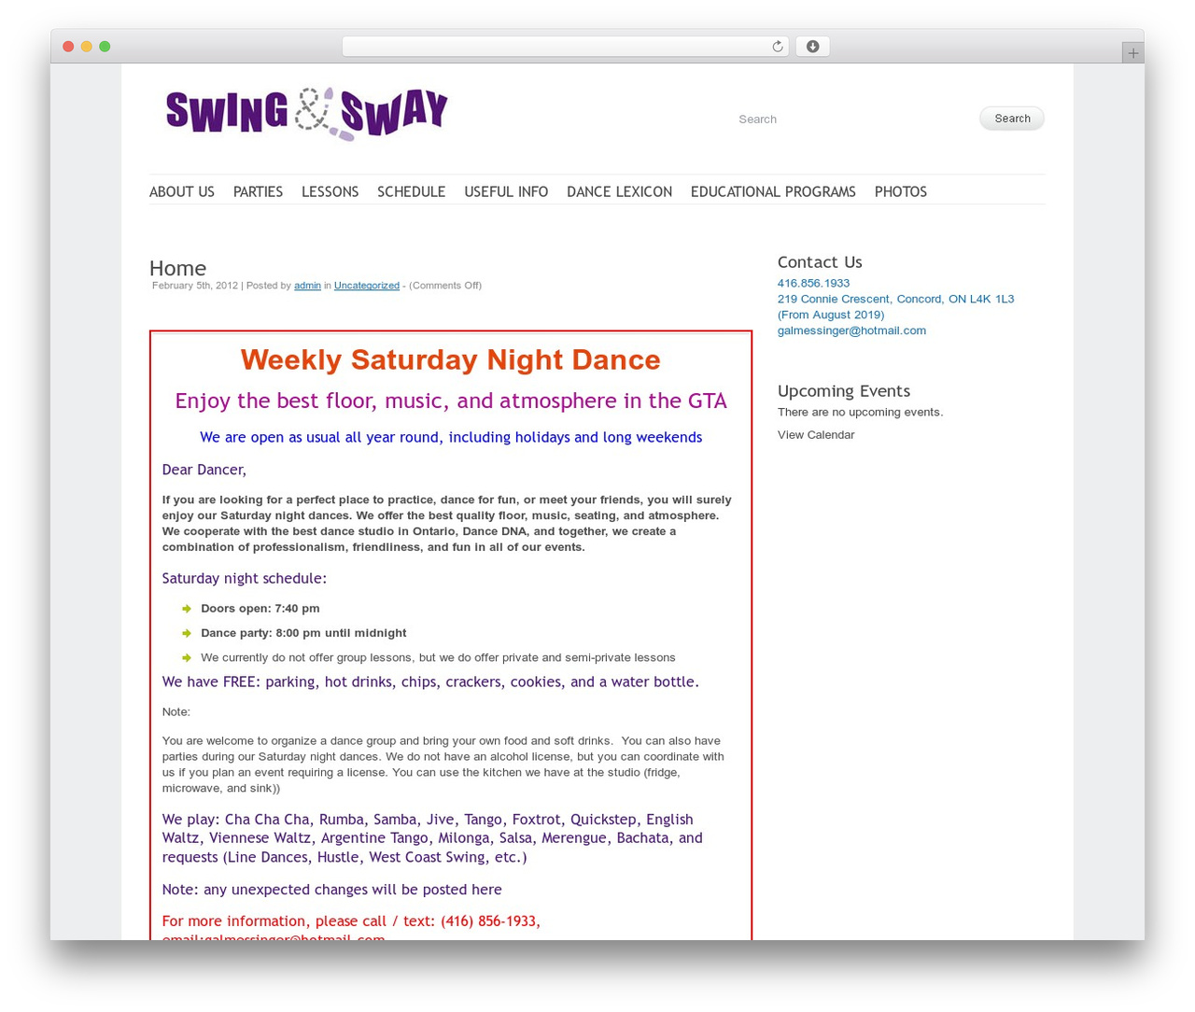Open the Parties menu item
This screenshot has width=1195, height=1012.
258,191
